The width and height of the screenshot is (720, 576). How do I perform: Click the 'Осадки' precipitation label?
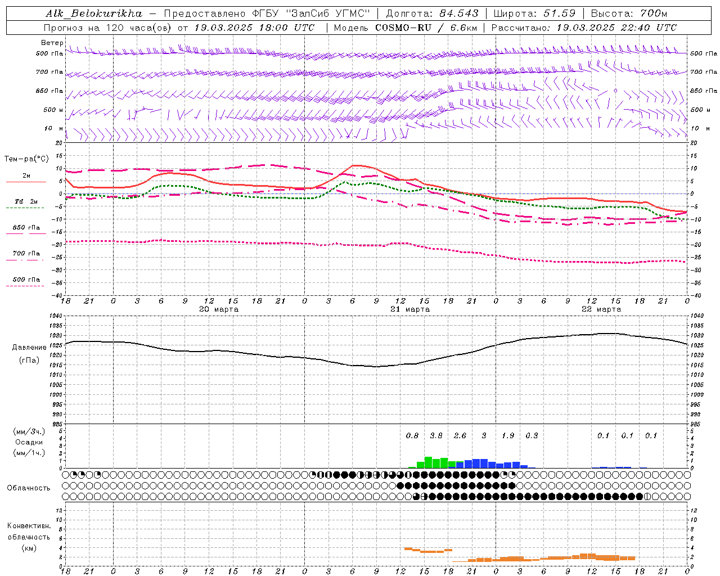click(29, 442)
